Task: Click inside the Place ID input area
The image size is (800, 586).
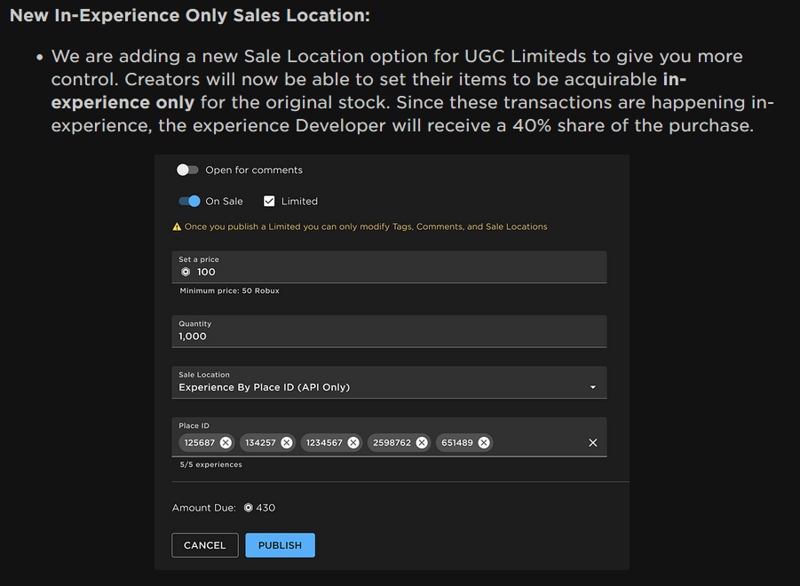Action: [539, 443]
